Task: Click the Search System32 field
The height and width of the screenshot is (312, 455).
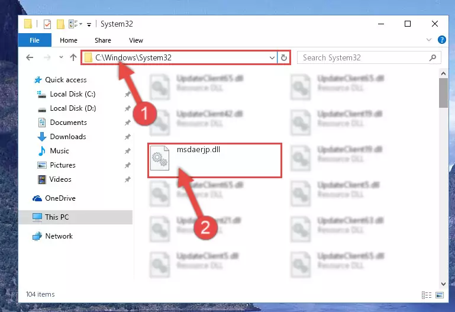Action: pos(369,57)
